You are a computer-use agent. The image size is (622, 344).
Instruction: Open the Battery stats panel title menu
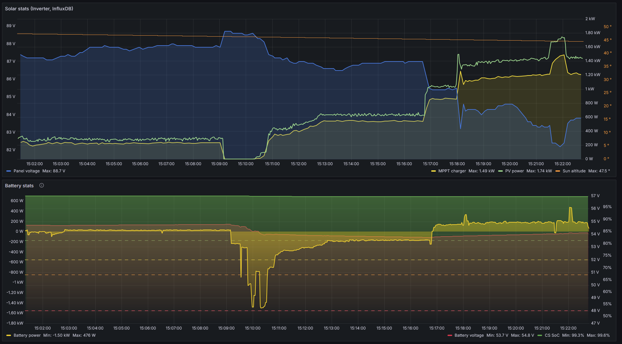click(19, 186)
